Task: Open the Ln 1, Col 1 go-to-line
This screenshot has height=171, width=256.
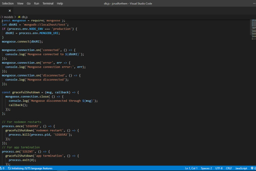Action: [x=191, y=168]
